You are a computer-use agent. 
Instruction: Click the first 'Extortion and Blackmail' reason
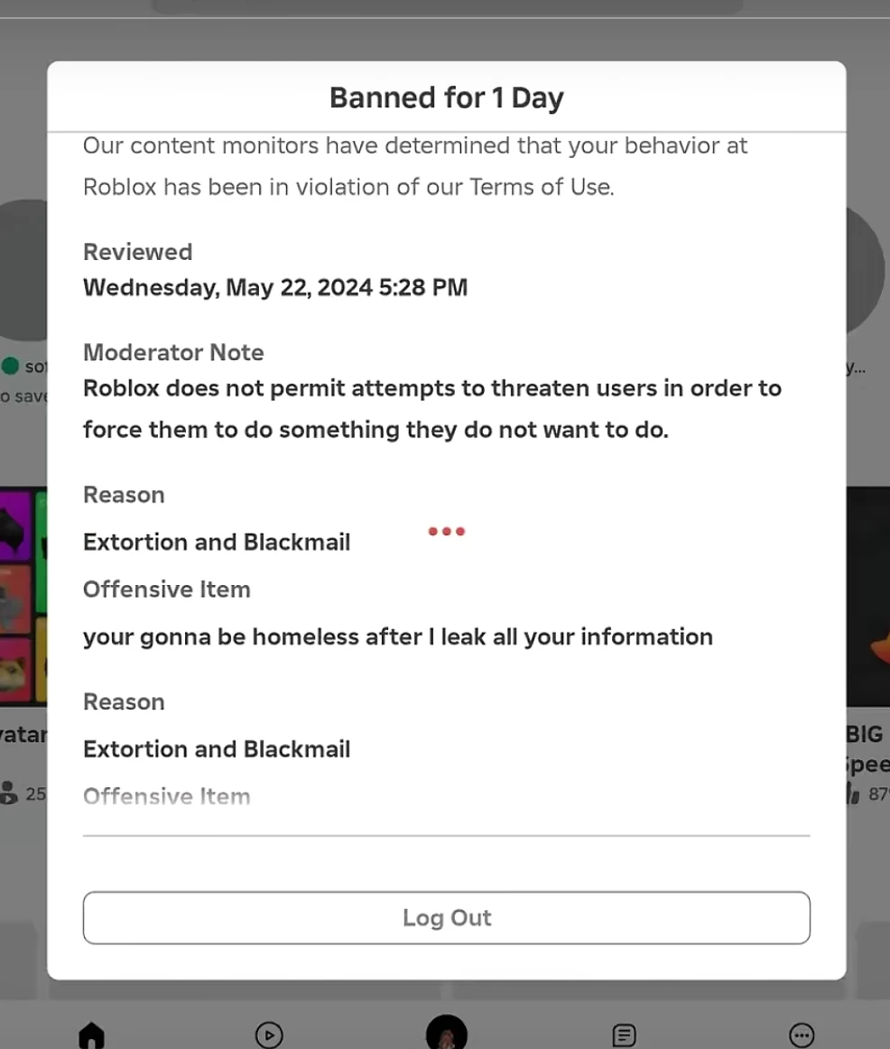point(217,542)
